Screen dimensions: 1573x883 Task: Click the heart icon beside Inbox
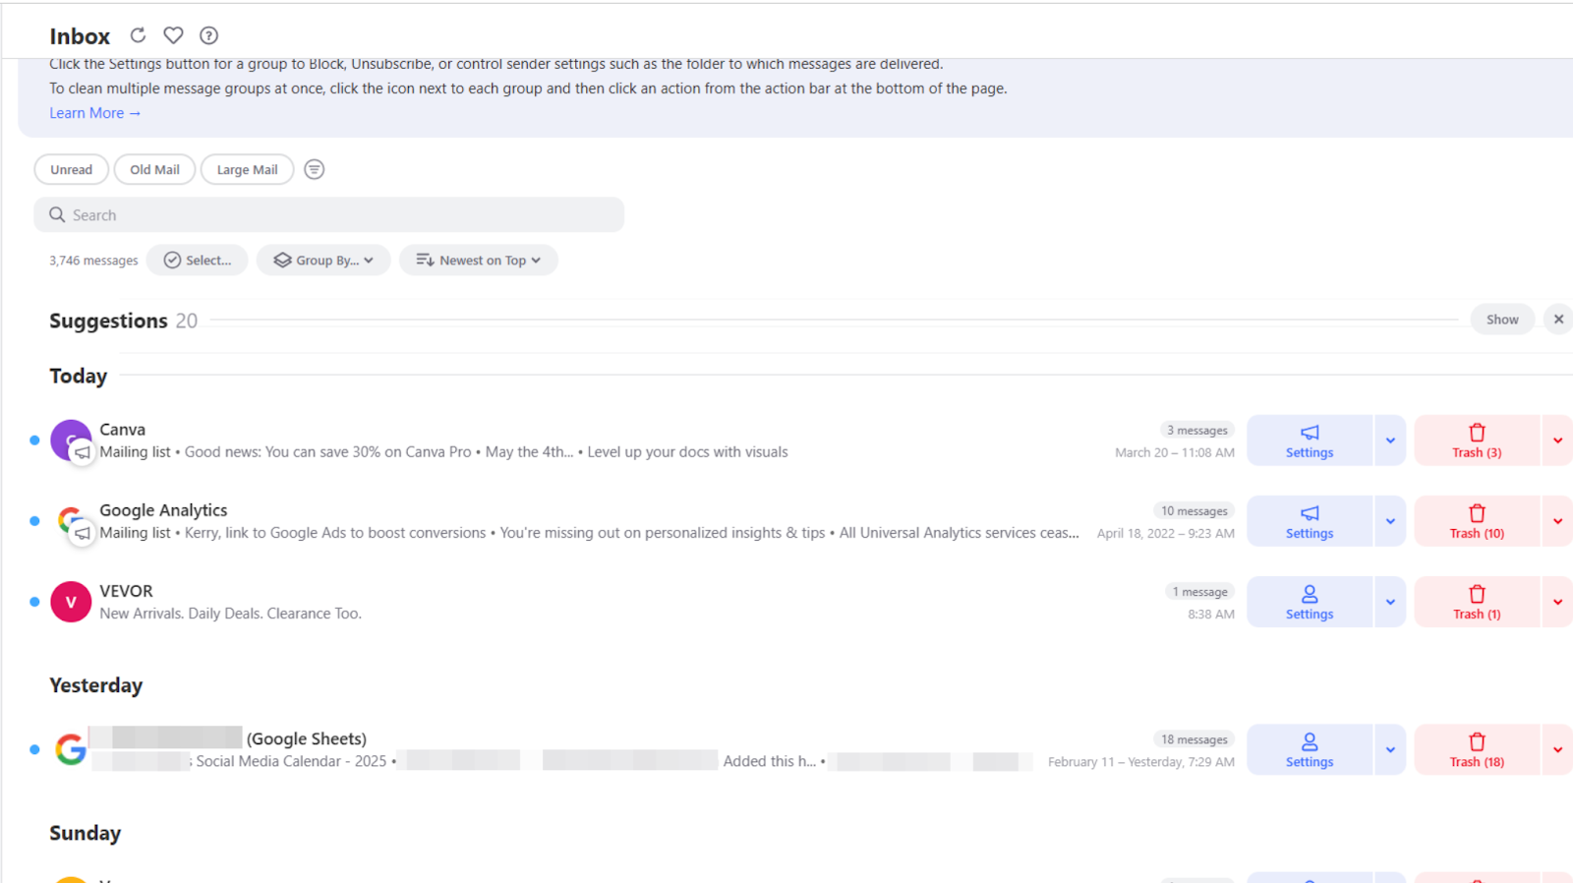coord(173,35)
